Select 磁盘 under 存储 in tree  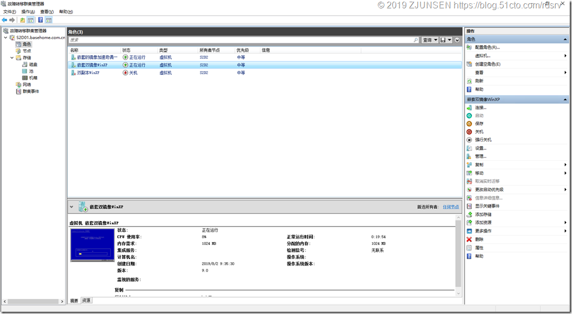pyautogui.click(x=33, y=64)
